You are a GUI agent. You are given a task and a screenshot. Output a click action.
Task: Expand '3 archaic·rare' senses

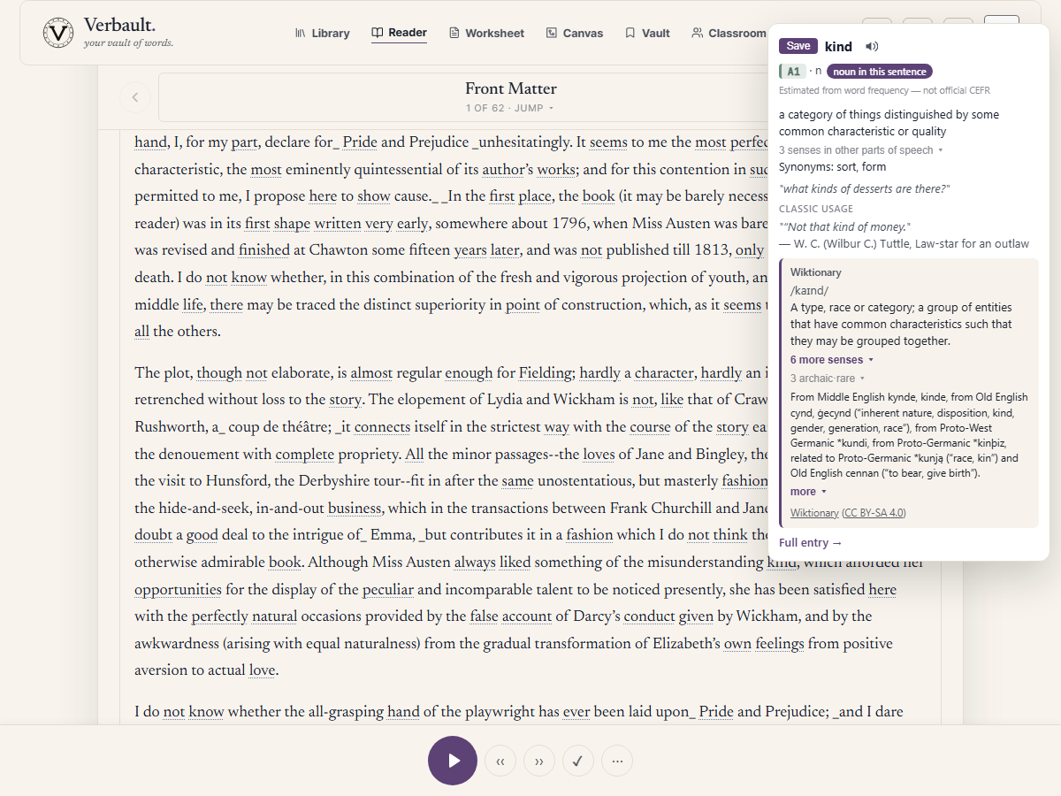coord(828,379)
